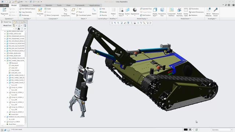Image resolution: width=235 pixels, height=132 pixels.
Task: Open the File menu
Action: click(x=4, y=5)
